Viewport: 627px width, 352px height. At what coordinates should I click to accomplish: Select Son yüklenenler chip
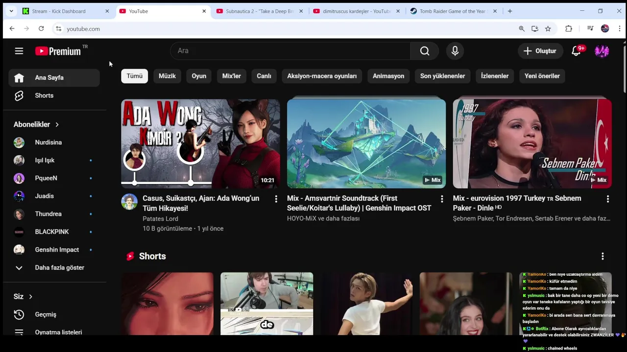pyautogui.click(x=442, y=76)
